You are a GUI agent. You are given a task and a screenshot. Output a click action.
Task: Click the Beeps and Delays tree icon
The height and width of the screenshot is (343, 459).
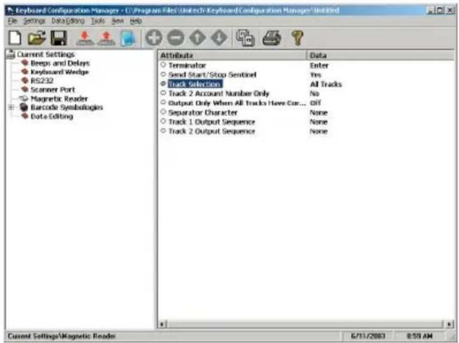pos(25,63)
